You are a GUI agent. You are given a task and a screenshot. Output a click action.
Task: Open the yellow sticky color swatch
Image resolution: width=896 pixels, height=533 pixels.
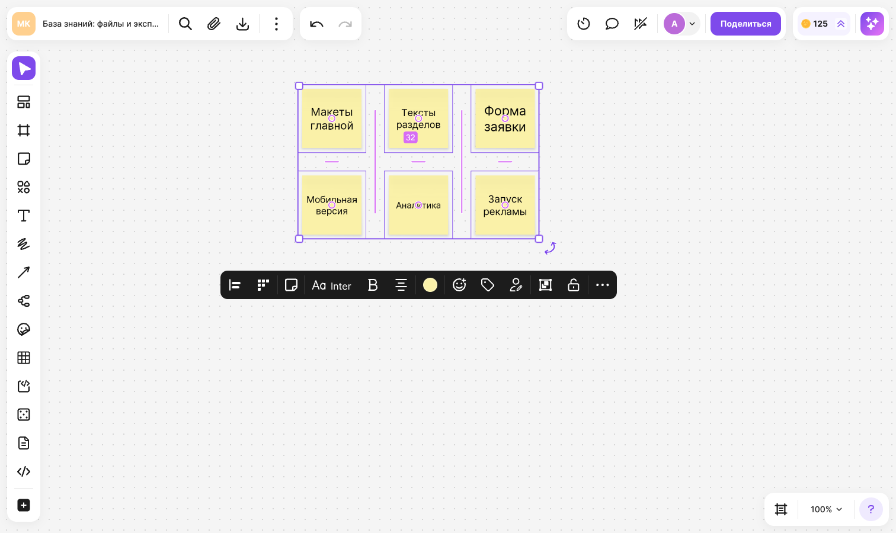point(430,285)
